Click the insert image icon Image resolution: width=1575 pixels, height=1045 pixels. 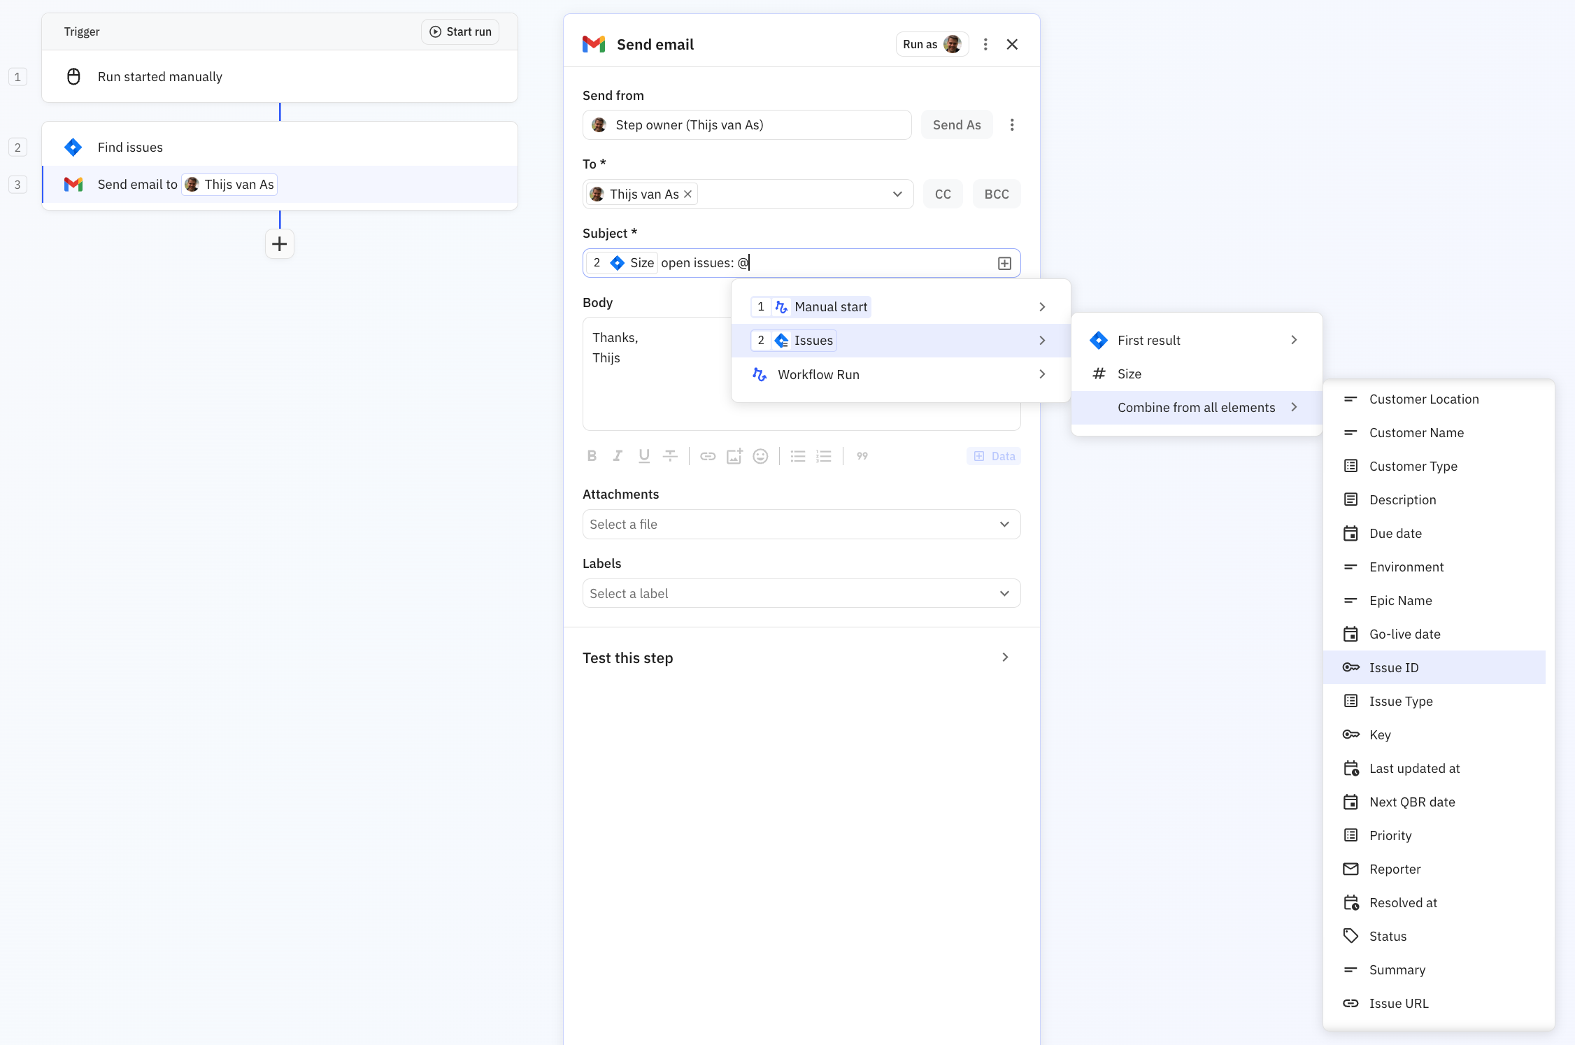734,455
